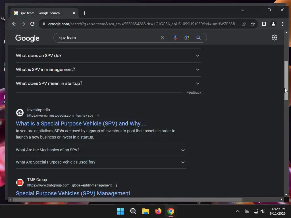
Task: Click the investopedia.com URL breadcrumb
Action: coord(60,116)
